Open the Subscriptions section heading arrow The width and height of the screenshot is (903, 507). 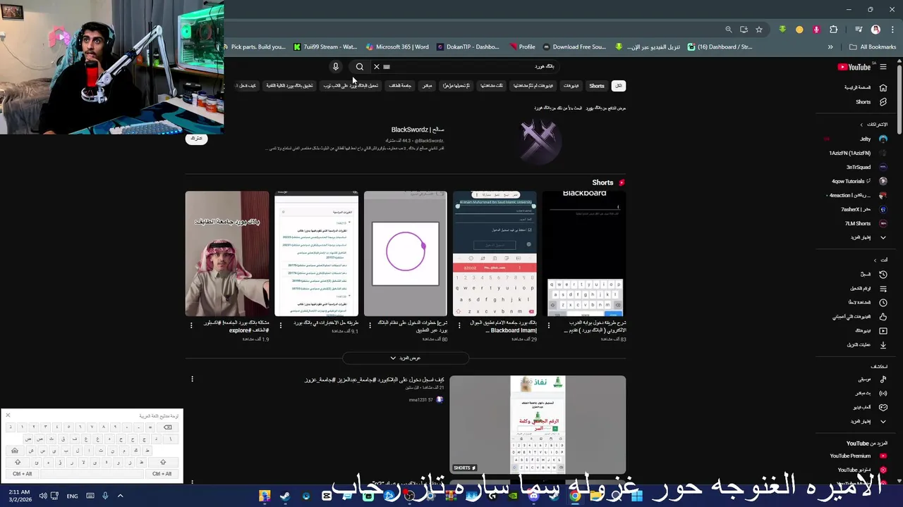(861, 125)
